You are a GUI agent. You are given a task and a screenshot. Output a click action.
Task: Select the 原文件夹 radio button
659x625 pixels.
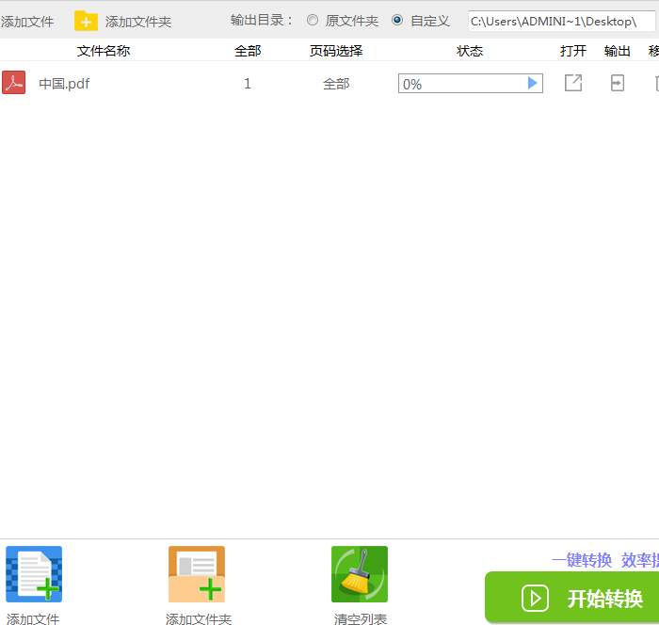(313, 20)
